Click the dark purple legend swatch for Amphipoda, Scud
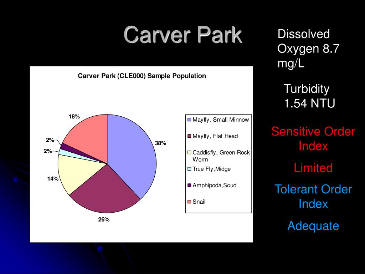The height and width of the screenshot is (274, 365). (x=189, y=185)
